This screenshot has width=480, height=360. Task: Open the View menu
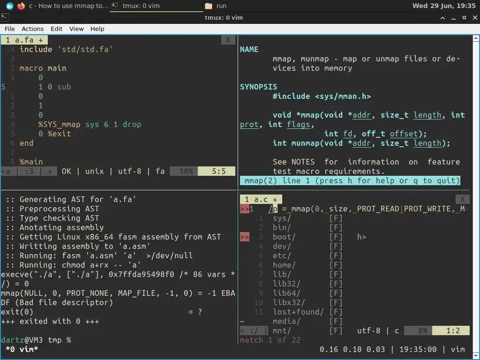click(x=76, y=29)
